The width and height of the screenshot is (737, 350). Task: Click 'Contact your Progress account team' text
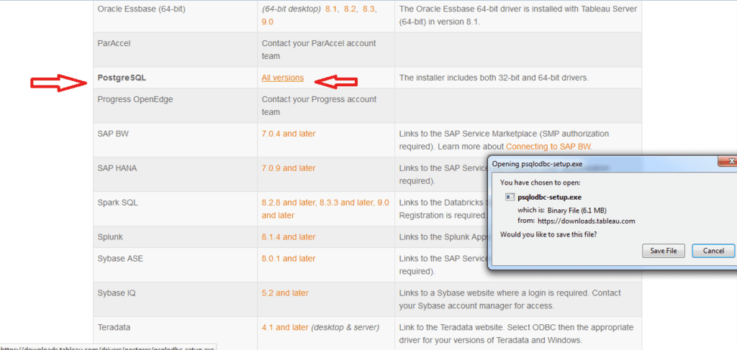(319, 106)
